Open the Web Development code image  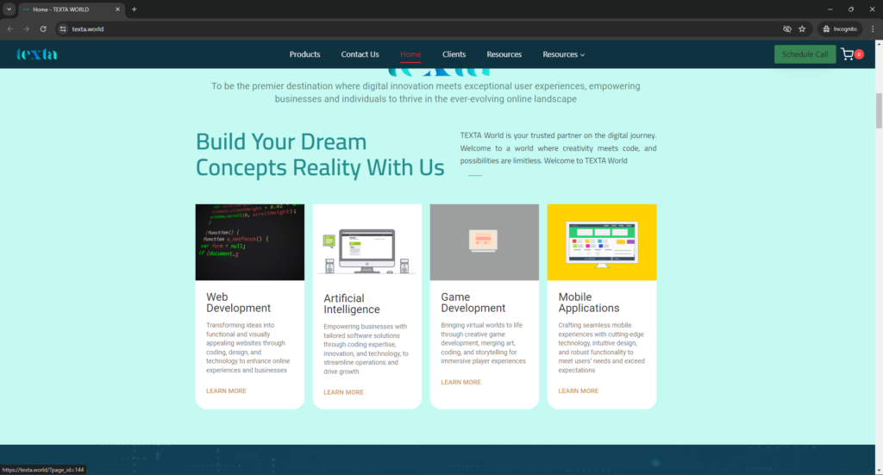250,242
